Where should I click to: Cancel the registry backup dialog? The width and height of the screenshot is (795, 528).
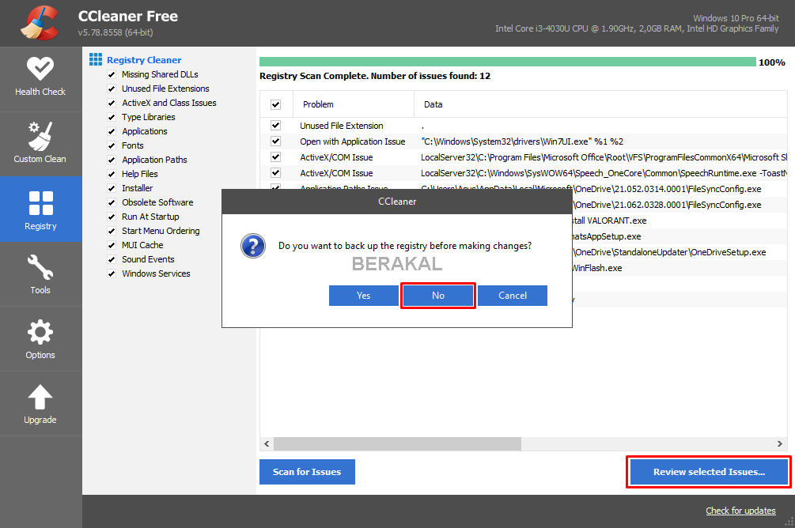point(512,296)
